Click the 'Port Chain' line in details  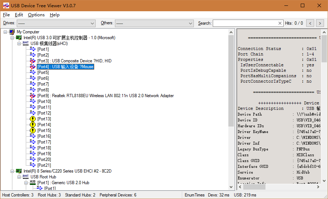tap(276, 54)
